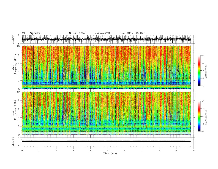218x169 pixels.
Task: Click the '-7' tick on lower colorbar
Action: [x=203, y=131]
